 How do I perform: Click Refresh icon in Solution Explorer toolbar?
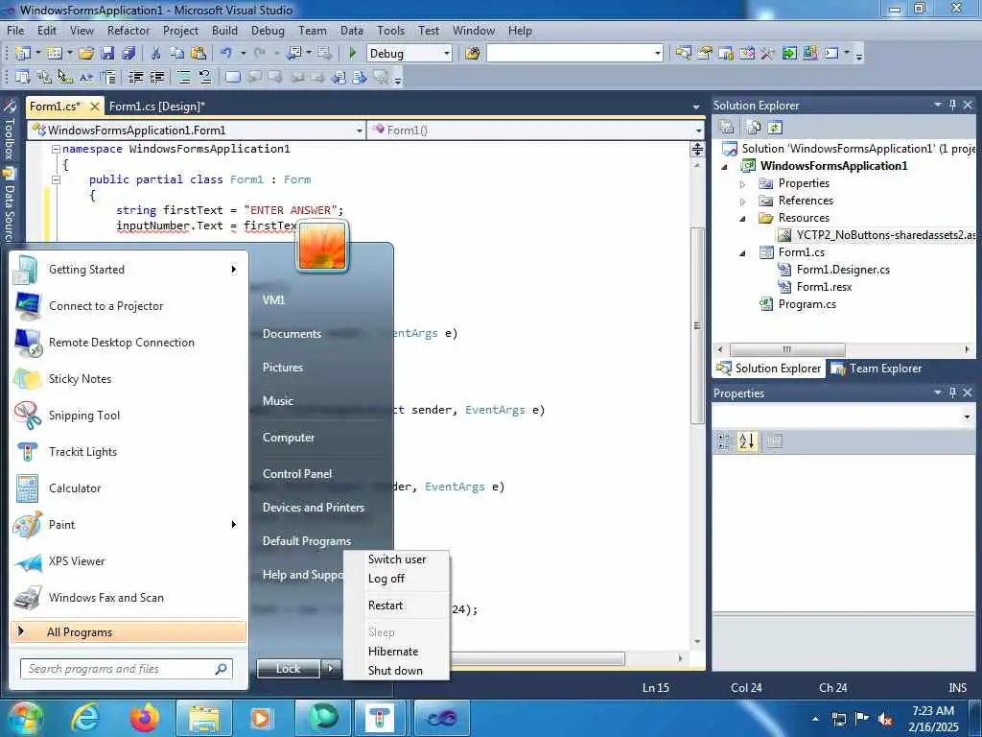(775, 128)
